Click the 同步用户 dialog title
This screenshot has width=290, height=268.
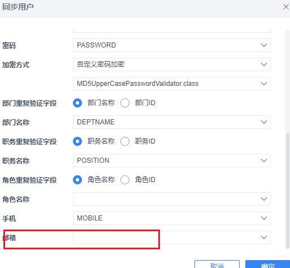click(18, 7)
